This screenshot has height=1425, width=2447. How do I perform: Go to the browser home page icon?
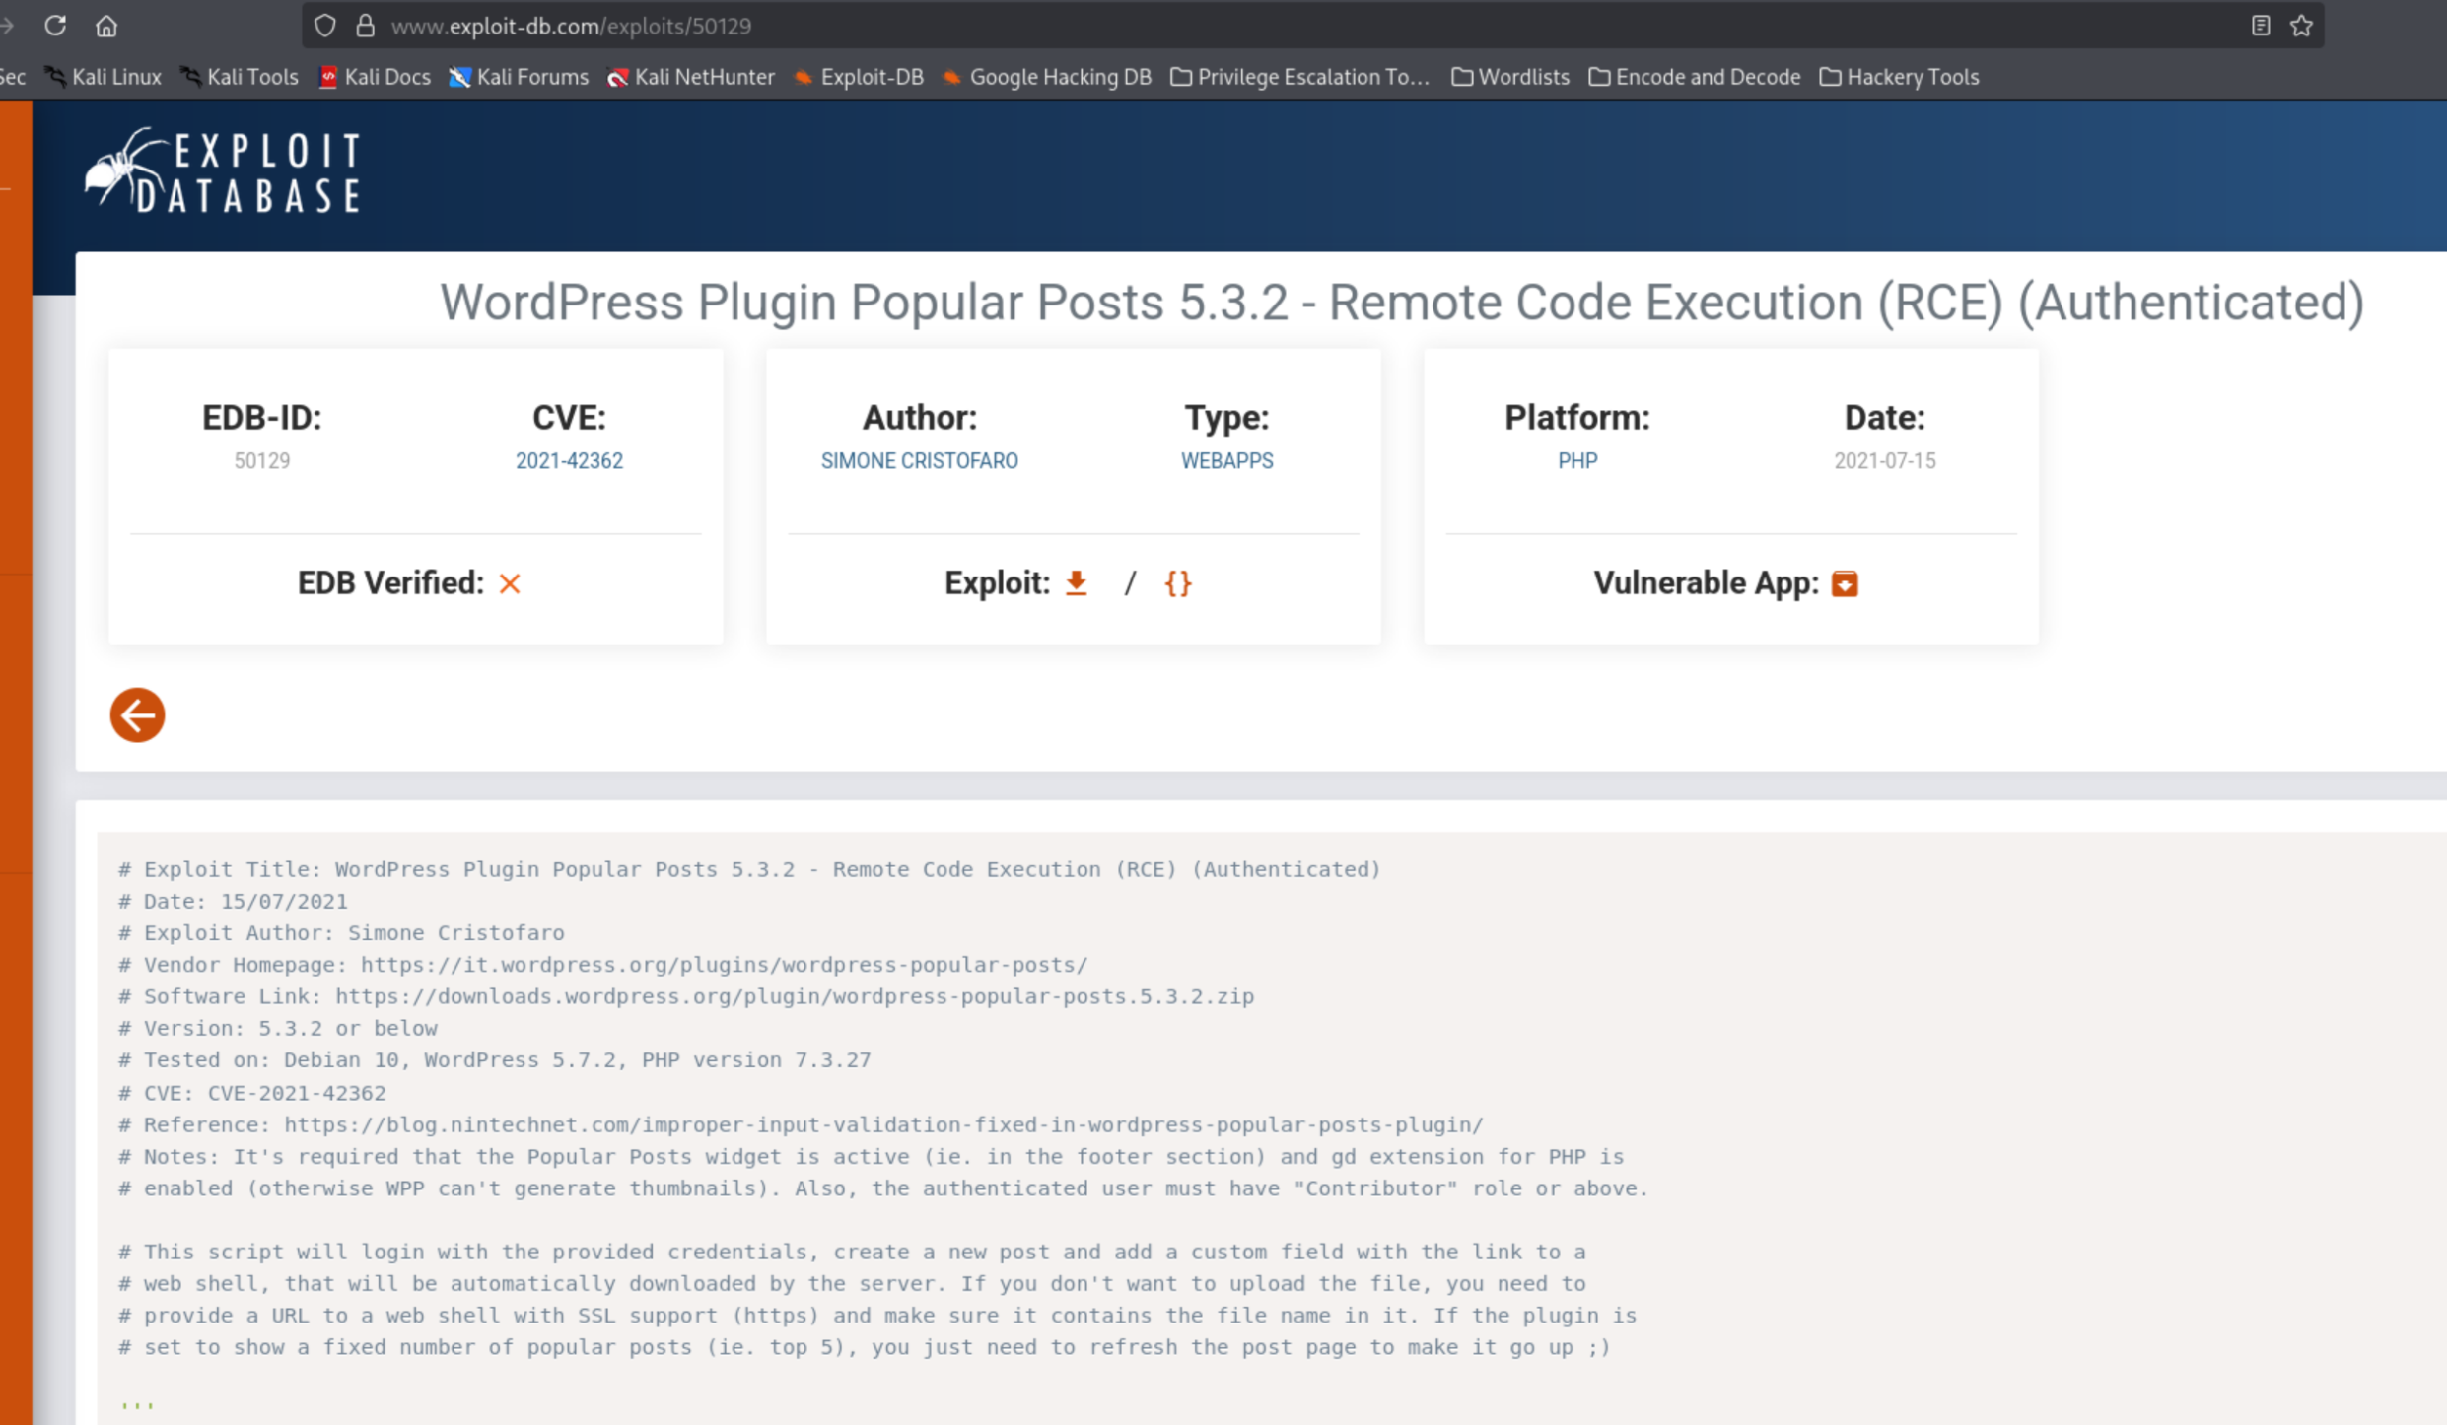(x=106, y=26)
